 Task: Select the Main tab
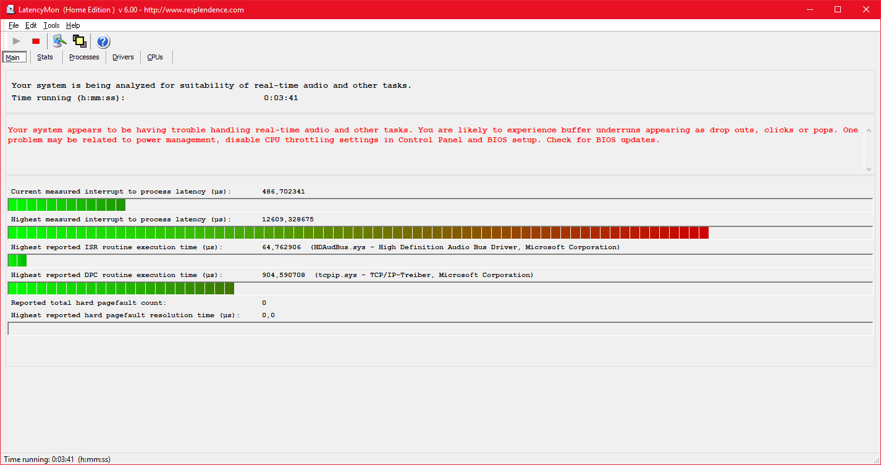point(13,58)
